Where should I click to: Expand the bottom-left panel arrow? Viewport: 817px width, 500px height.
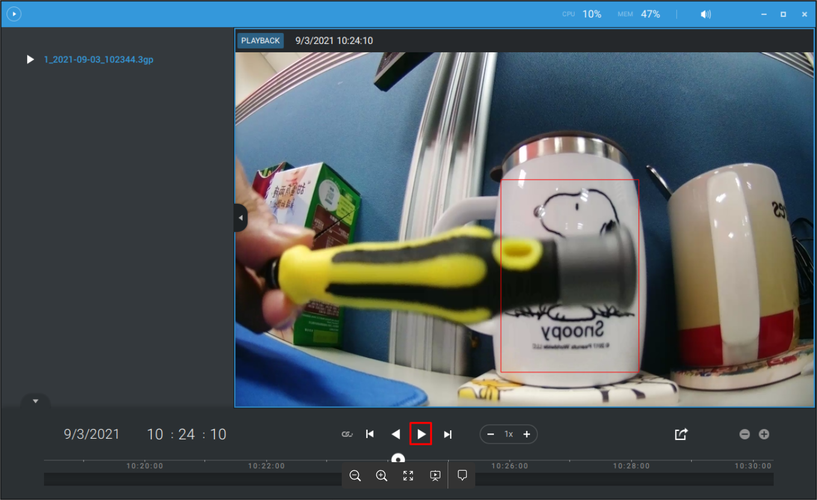(35, 401)
